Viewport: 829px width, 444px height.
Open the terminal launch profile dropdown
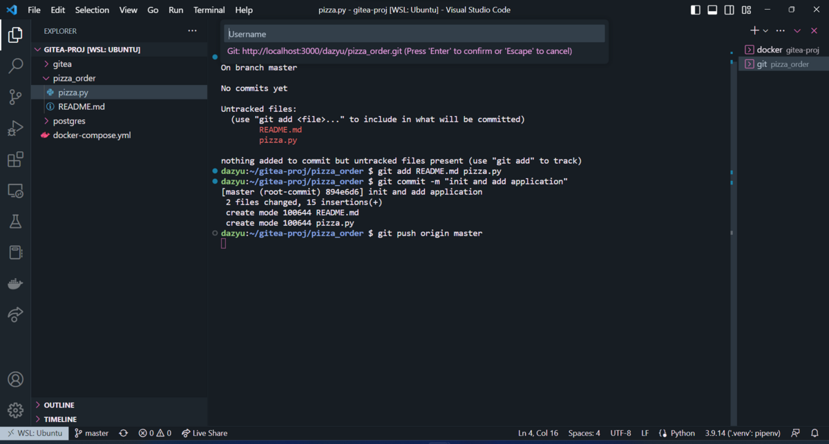(765, 31)
